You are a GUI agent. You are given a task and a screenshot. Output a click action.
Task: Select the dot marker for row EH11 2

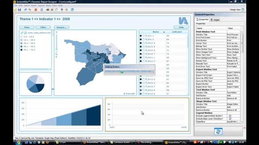tap(140, 61)
